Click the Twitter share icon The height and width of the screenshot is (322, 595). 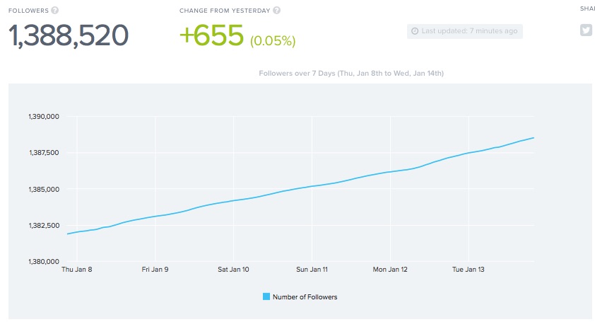pyautogui.click(x=586, y=30)
